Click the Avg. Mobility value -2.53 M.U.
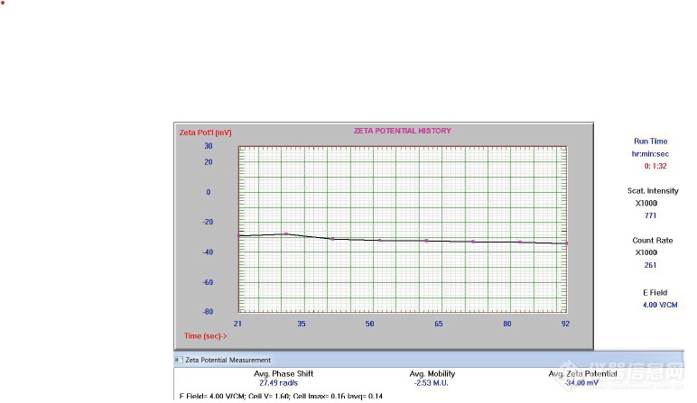 (432, 383)
